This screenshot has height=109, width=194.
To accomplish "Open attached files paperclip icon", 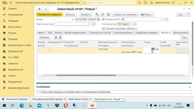I will point(103,15).
